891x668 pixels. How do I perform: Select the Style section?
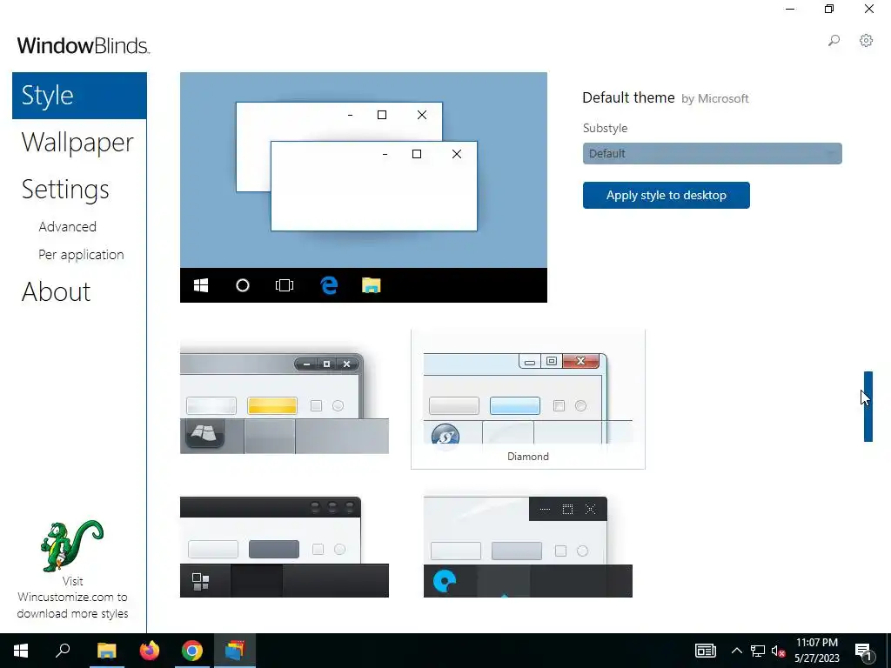[x=79, y=96]
